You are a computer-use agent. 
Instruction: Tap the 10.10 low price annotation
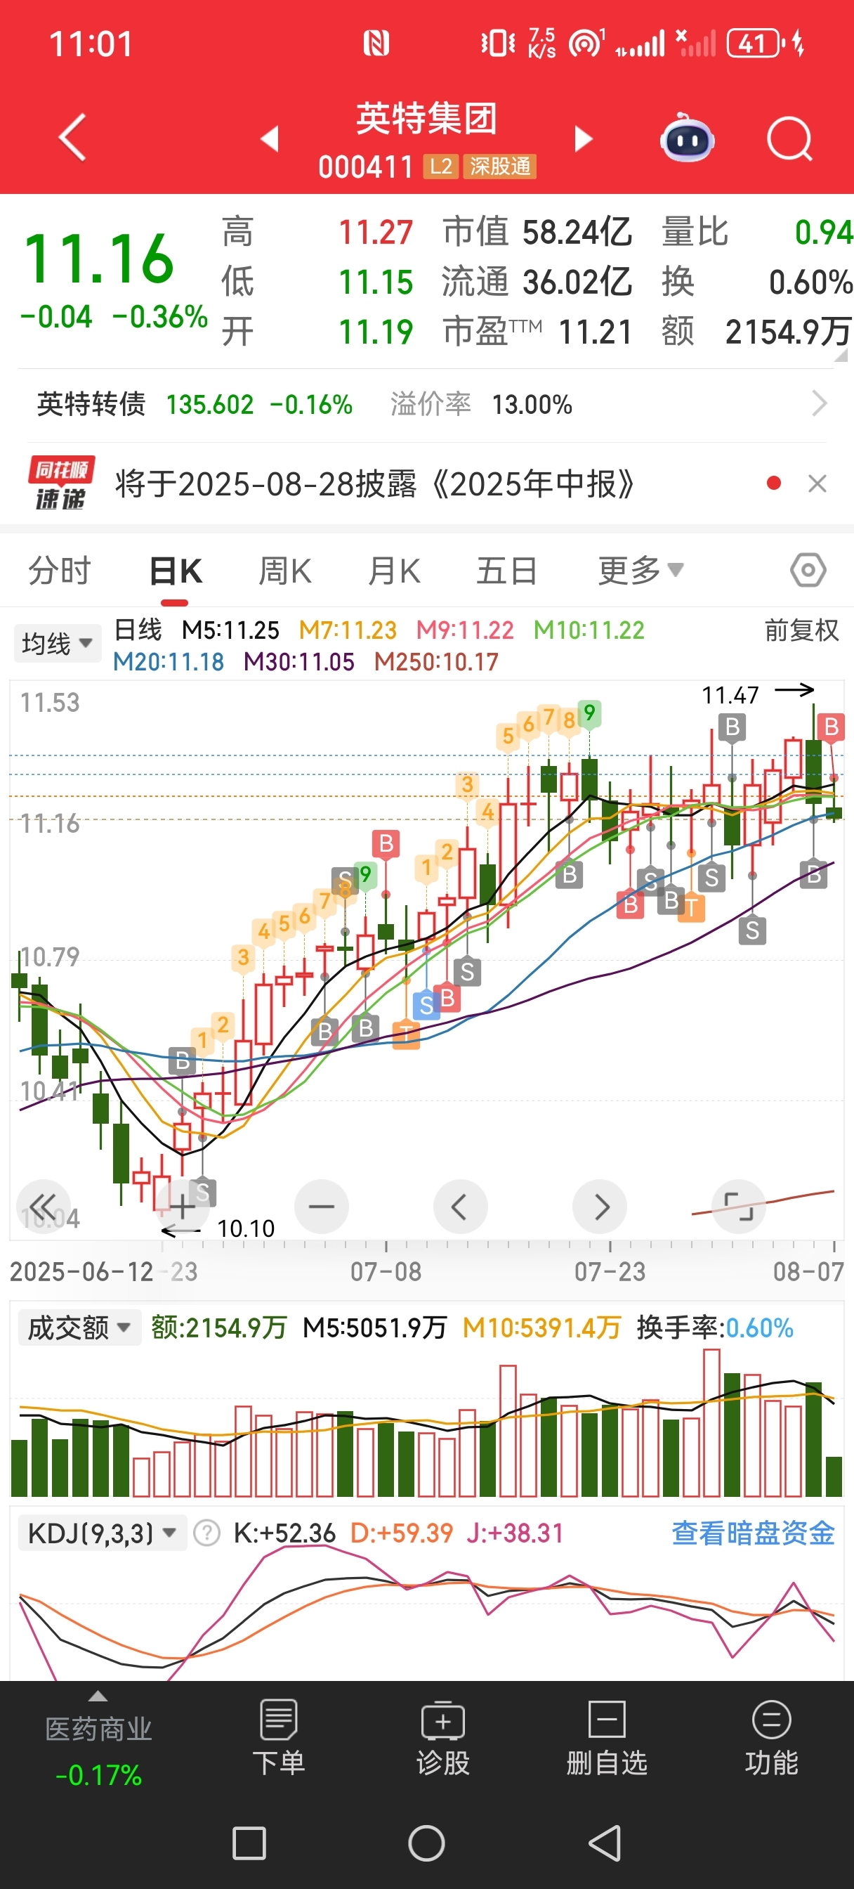246,1228
